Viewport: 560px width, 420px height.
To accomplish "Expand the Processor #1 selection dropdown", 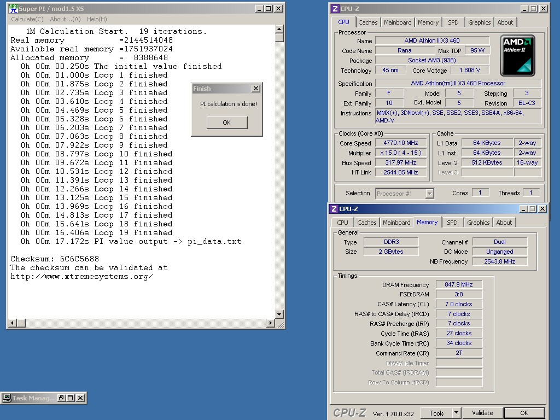I will click(430, 194).
